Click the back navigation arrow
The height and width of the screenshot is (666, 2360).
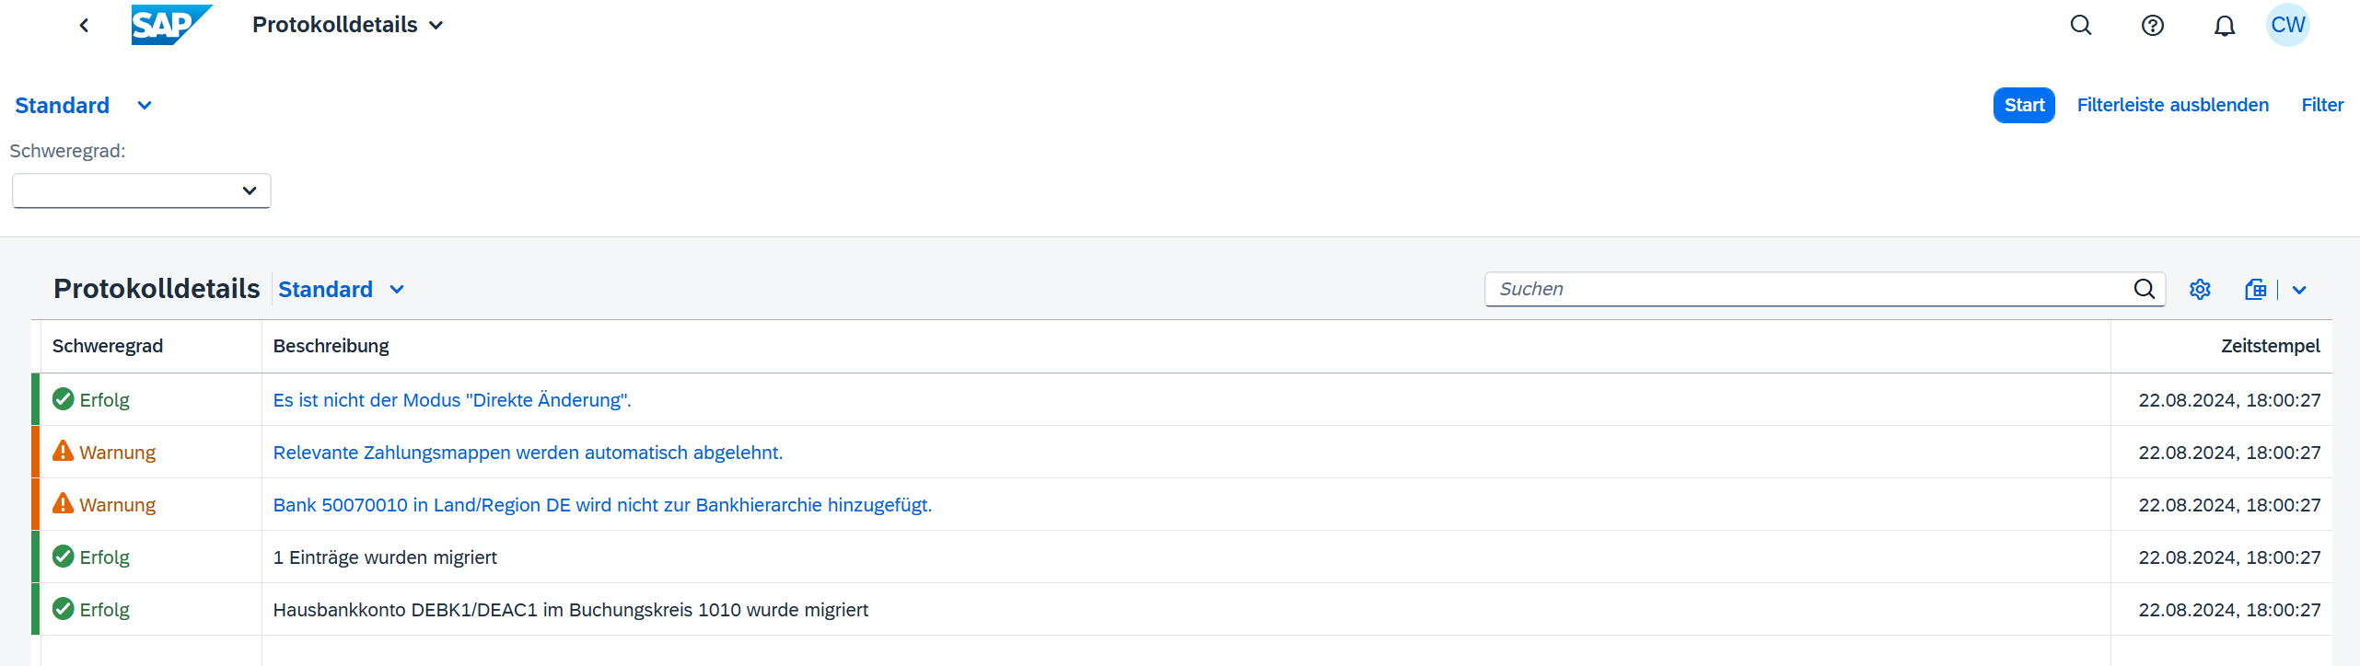[x=84, y=26]
